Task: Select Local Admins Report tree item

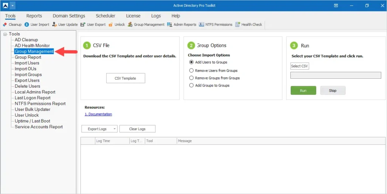Action: click(x=35, y=92)
